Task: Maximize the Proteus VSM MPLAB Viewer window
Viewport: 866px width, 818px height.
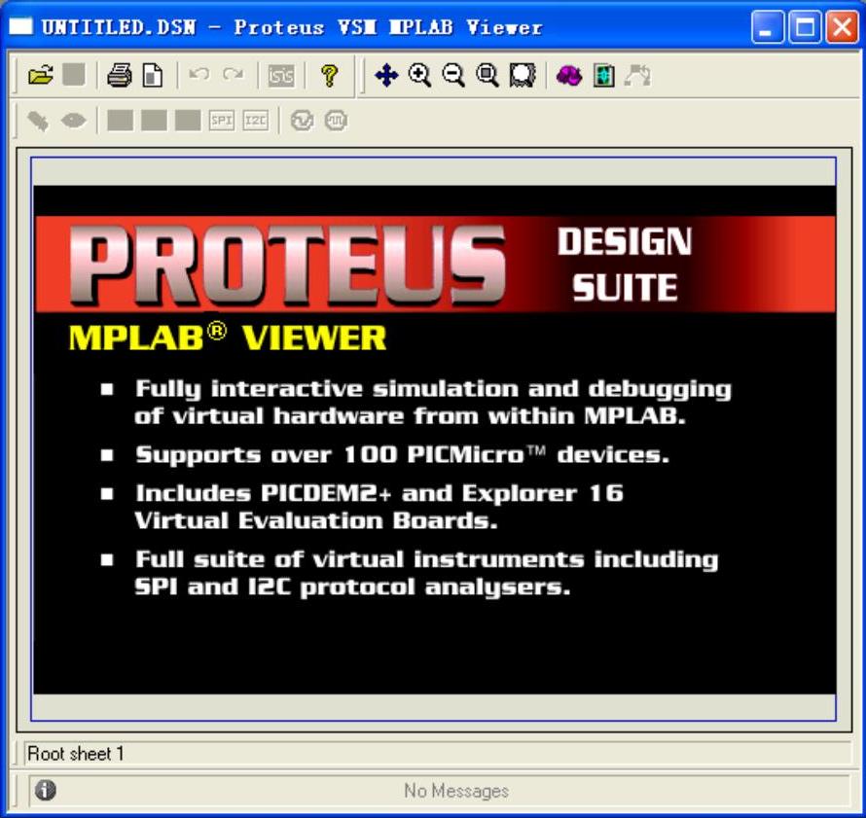Action: pos(805,26)
